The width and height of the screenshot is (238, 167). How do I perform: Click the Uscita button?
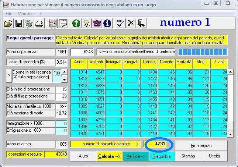click(x=214, y=156)
